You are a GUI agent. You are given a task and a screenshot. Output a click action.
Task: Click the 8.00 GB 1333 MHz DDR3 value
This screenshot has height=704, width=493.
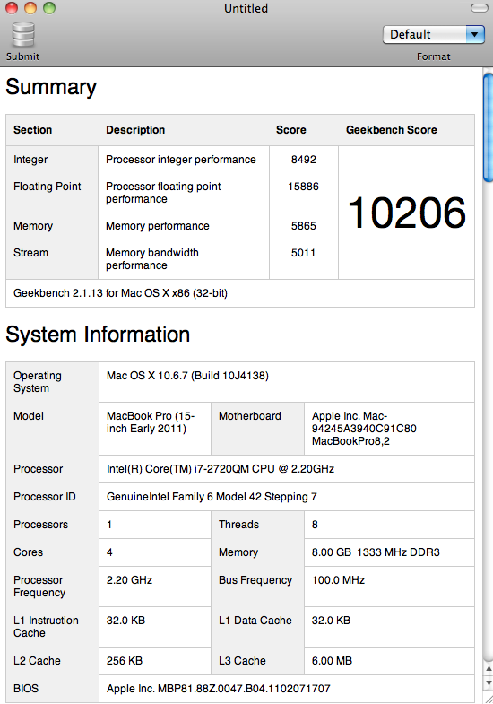[376, 552]
